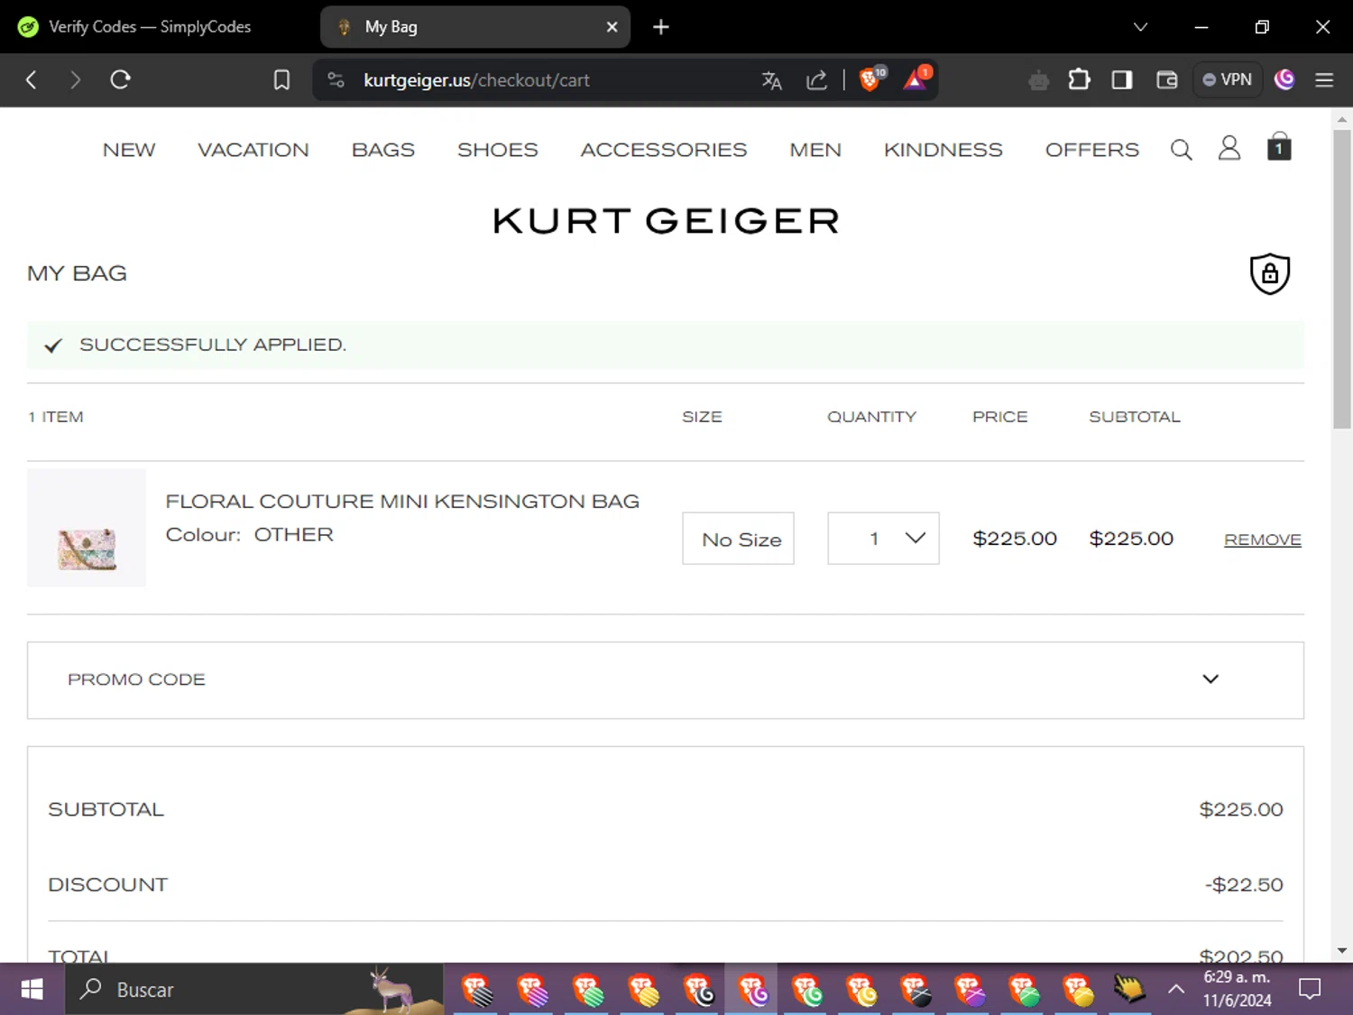Image resolution: width=1353 pixels, height=1015 pixels.
Task: Click the Kensington bag product thumbnail
Action: (x=87, y=528)
